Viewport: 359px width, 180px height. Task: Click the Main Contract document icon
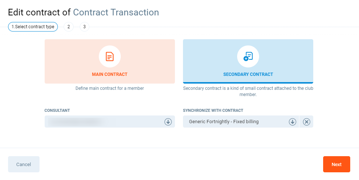(x=109, y=56)
